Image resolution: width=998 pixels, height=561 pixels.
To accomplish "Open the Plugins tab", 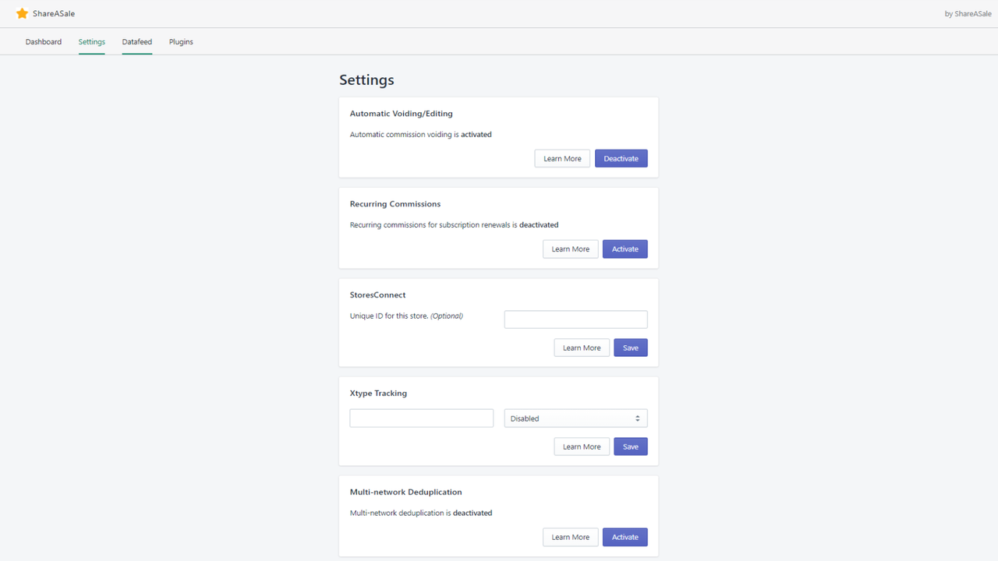I will tap(181, 41).
